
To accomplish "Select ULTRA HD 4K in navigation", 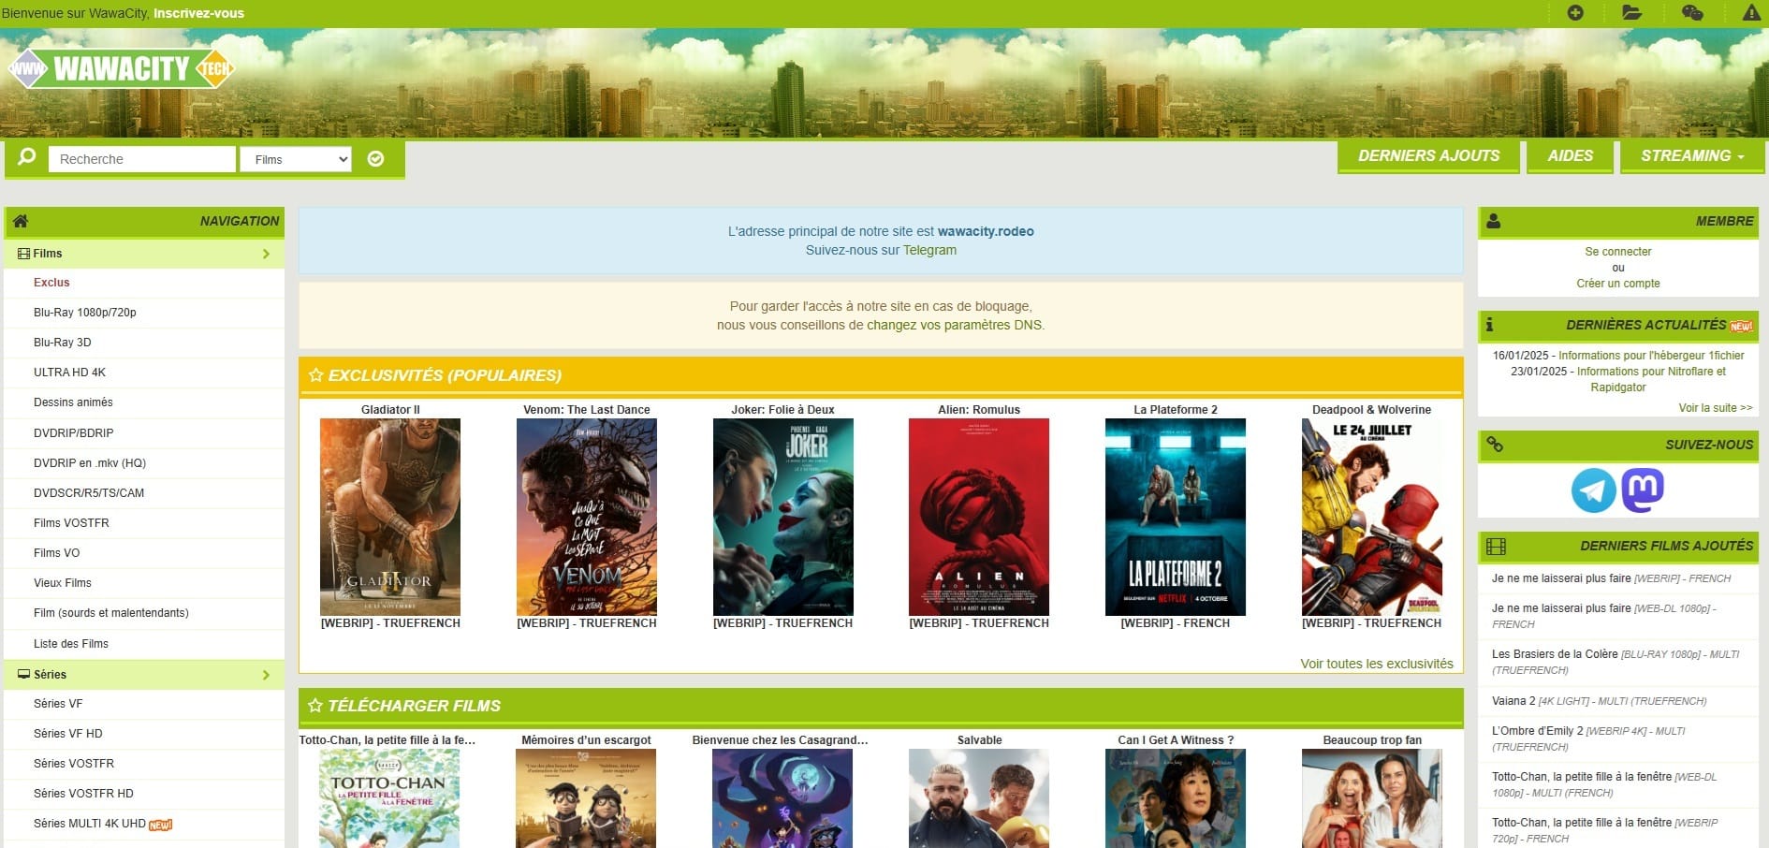I will click(x=69, y=373).
